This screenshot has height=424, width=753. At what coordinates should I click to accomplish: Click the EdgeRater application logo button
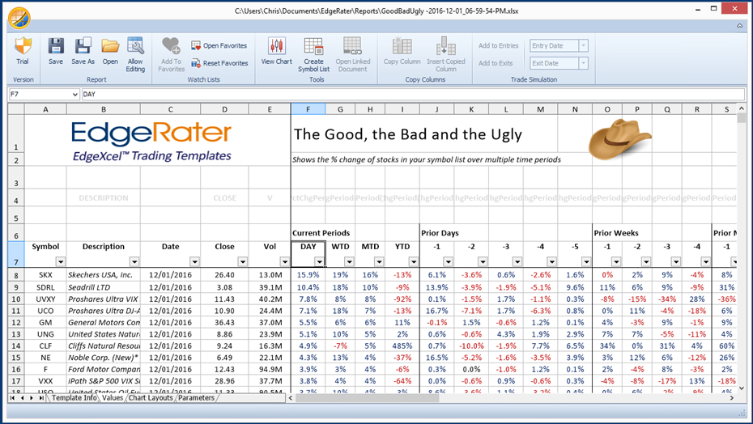[19, 18]
